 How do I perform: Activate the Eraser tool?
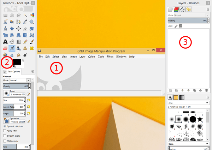pyautogui.click(x=5, y=48)
